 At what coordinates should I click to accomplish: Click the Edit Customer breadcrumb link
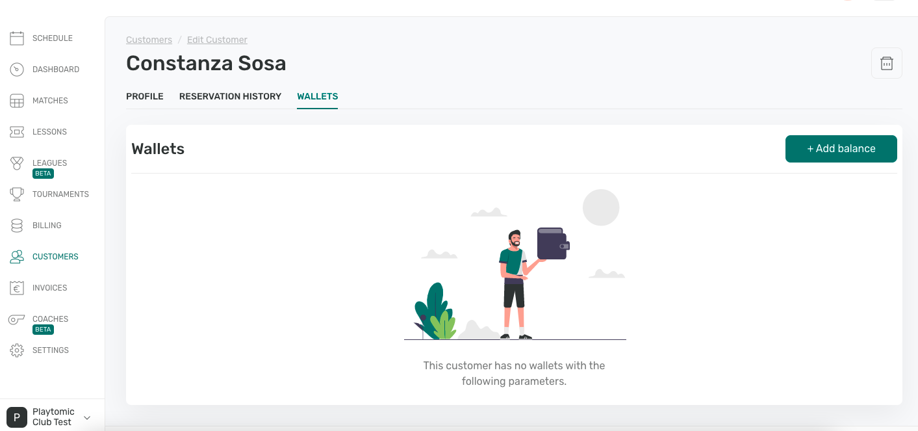coord(217,40)
